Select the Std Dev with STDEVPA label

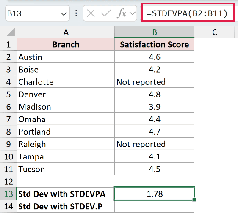[66, 194]
